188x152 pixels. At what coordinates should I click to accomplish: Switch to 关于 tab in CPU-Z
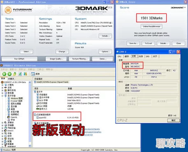155,56
